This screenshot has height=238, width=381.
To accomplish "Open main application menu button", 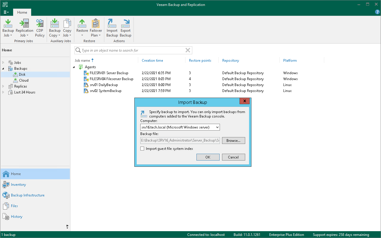I will [6, 12].
